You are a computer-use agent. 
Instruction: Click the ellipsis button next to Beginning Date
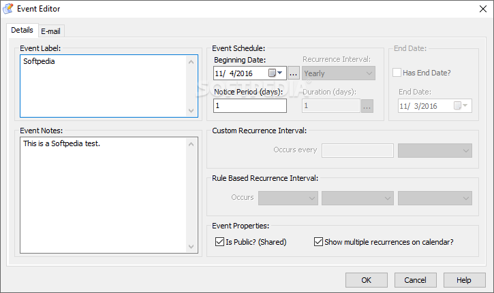click(293, 73)
